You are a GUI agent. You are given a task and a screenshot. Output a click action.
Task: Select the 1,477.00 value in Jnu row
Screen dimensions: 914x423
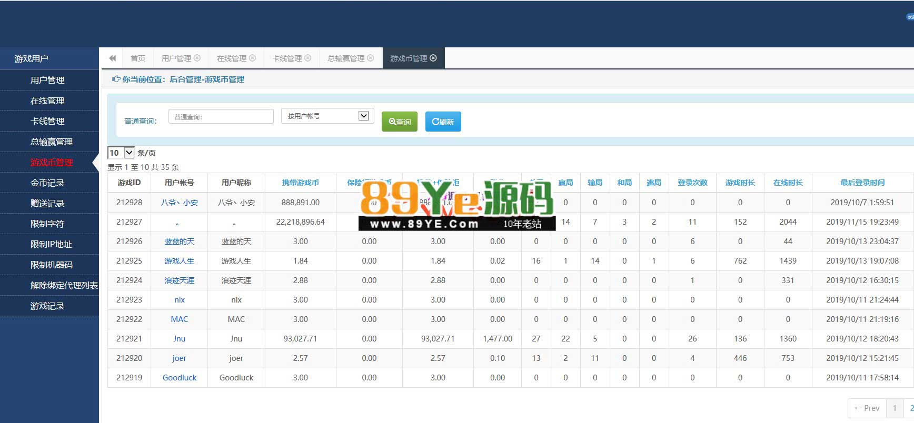pos(498,339)
